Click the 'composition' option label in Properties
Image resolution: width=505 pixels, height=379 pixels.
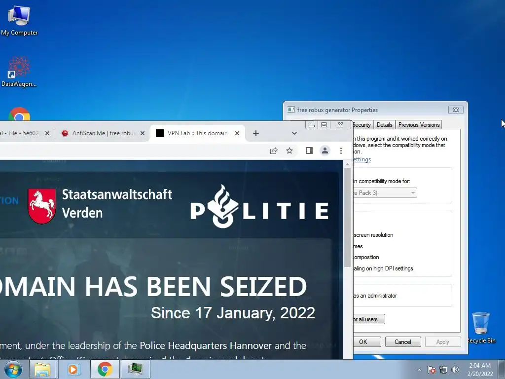[x=366, y=257]
